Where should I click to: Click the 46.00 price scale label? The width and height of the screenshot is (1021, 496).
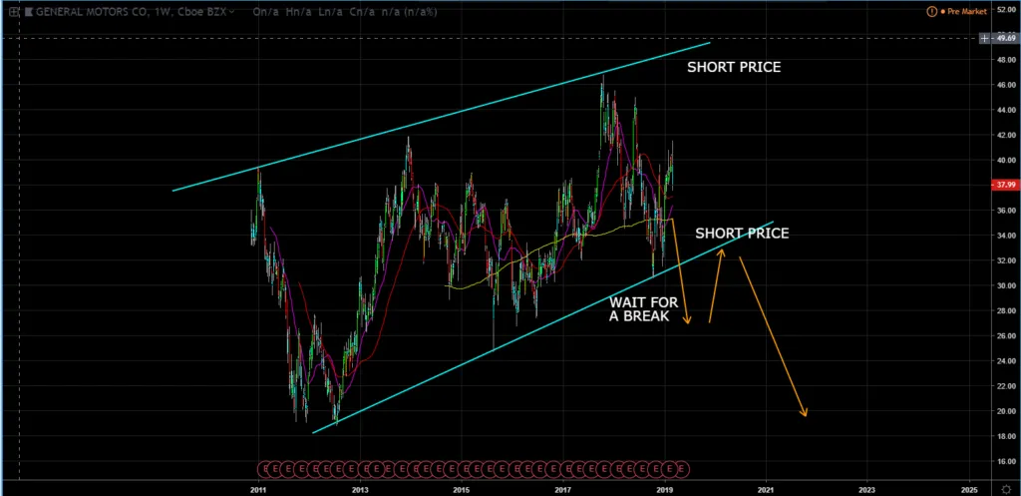point(1005,85)
